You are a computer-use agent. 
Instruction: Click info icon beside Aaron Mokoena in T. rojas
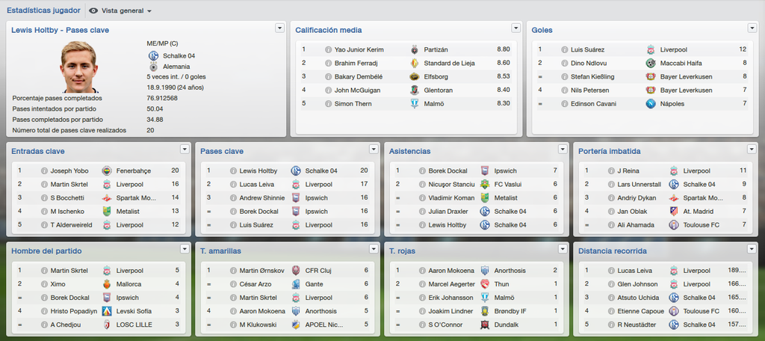[422, 271]
